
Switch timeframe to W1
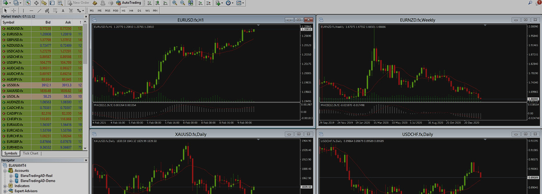point(147,10)
